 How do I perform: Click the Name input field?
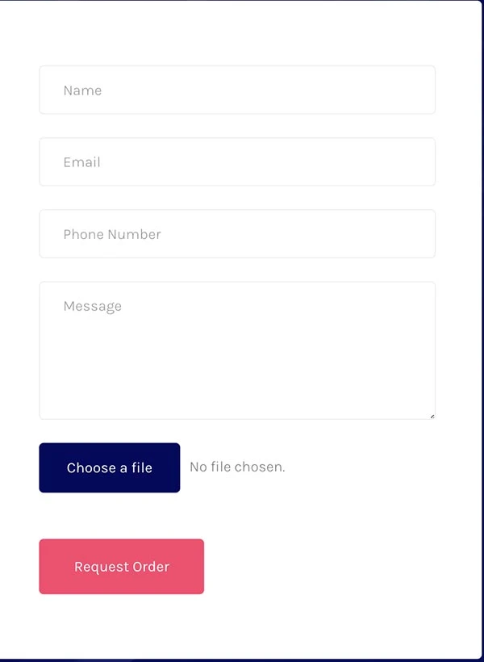tap(237, 90)
